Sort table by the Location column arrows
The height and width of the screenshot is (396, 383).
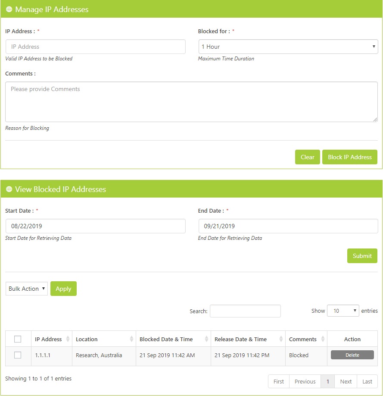click(131, 339)
